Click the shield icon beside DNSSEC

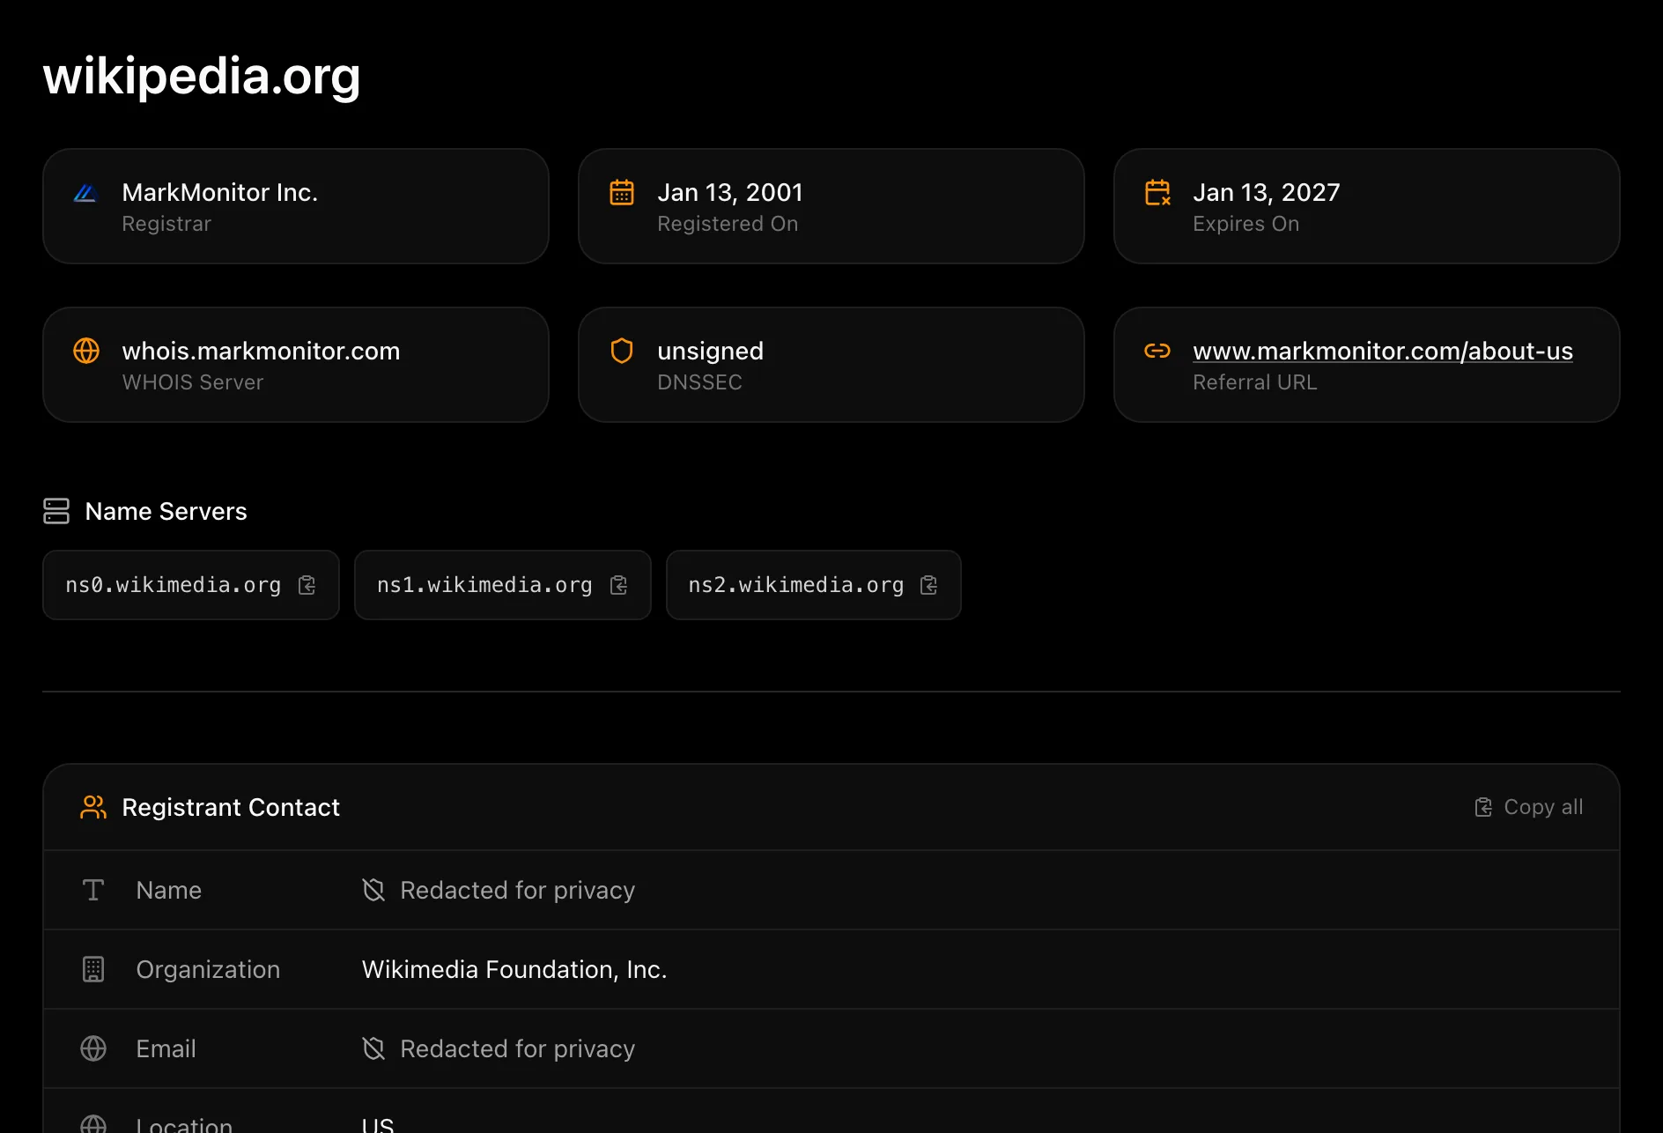tap(622, 351)
